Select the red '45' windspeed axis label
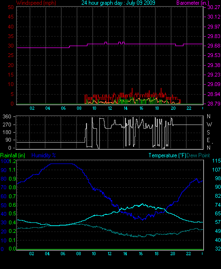 [x=10, y=17]
